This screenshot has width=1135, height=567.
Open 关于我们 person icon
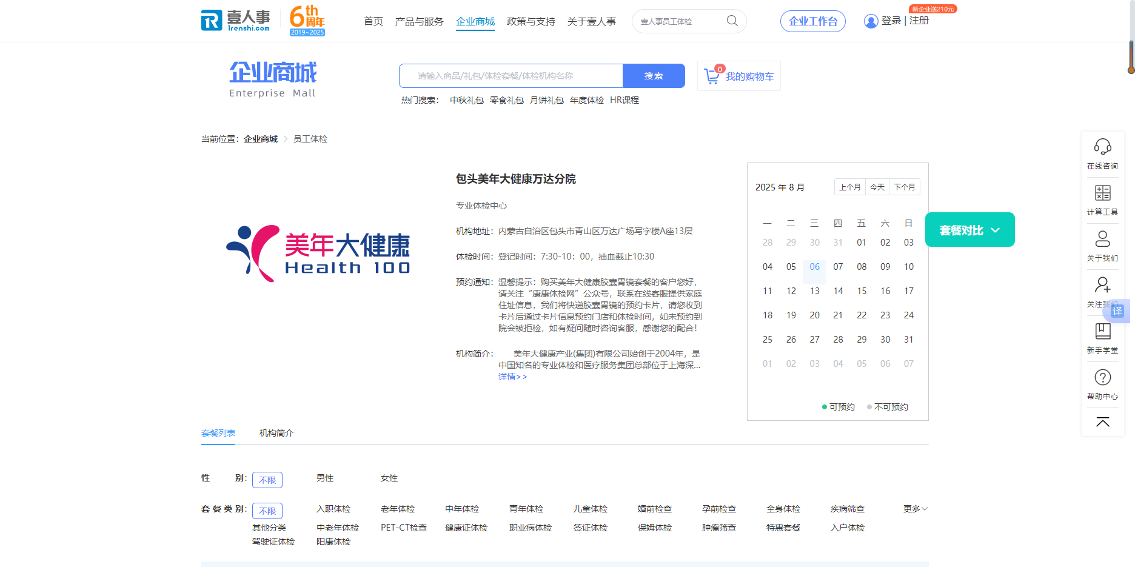[x=1102, y=239]
